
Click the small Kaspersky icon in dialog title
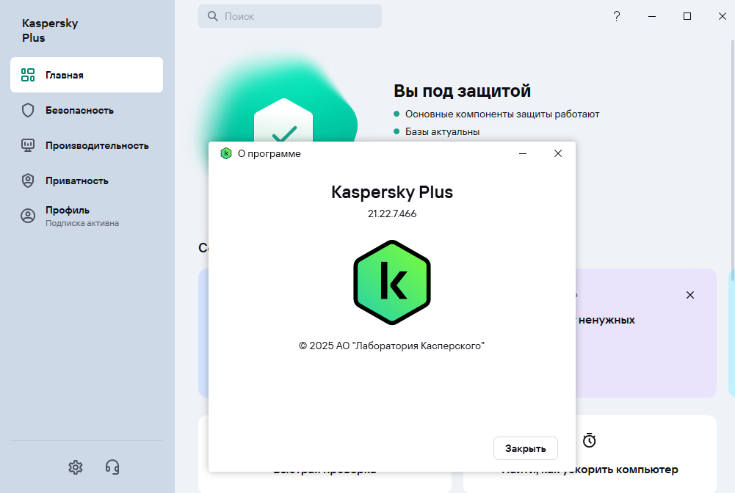point(226,153)
